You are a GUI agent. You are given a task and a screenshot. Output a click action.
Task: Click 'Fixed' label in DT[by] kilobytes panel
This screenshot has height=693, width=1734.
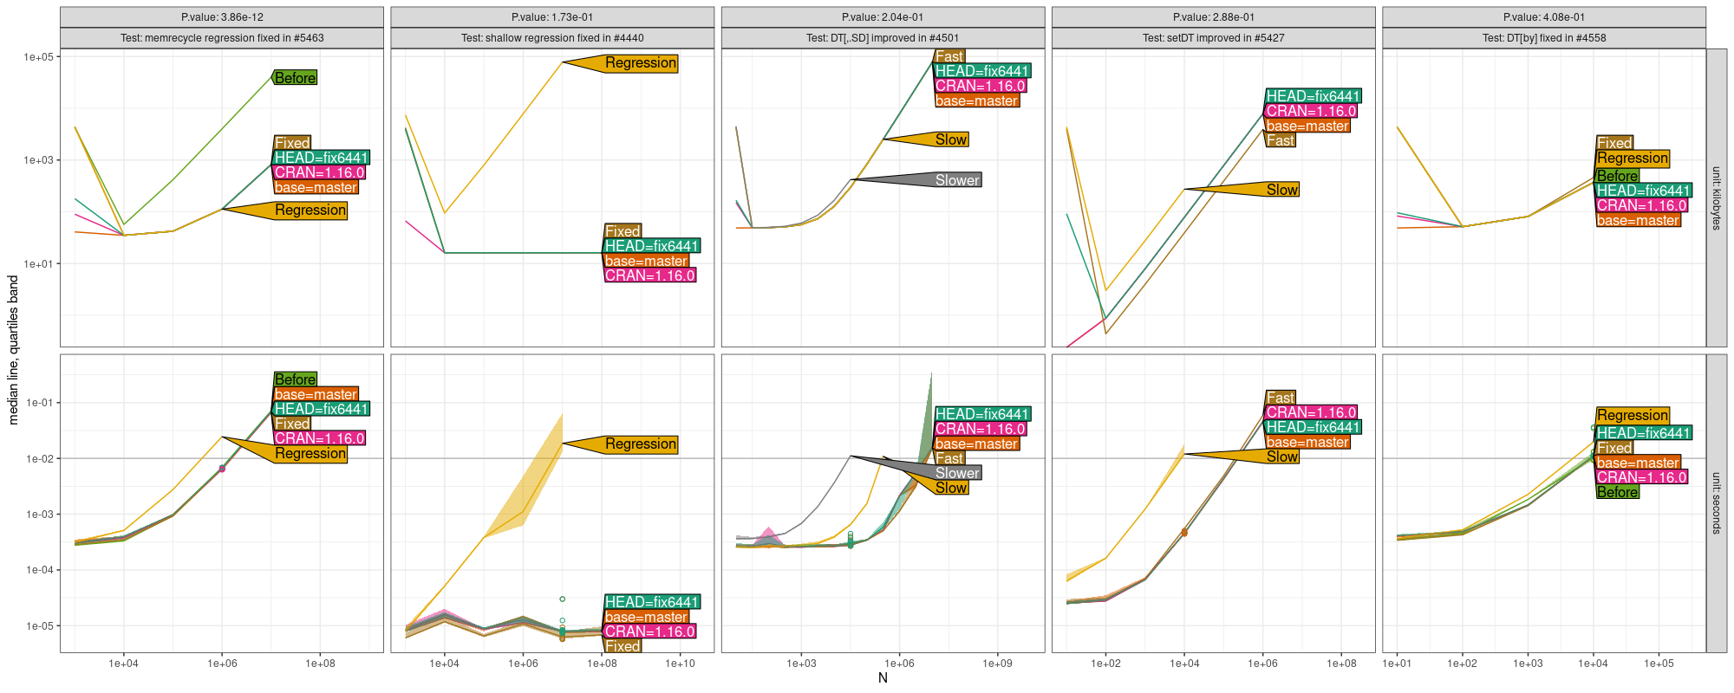coord(1614,143)
